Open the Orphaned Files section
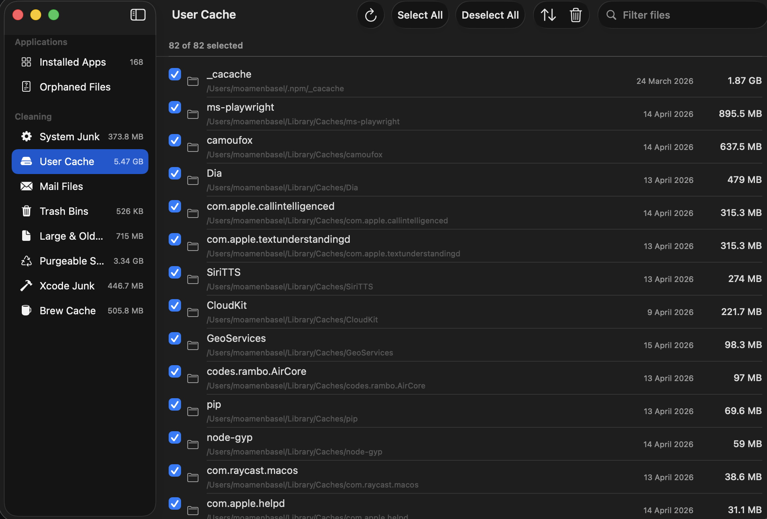This screenshot has height=519, width=767. click(x=75, y=87)
